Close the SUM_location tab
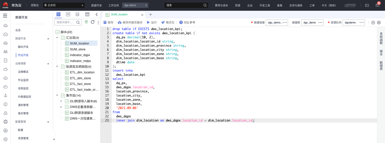This screenshot has width=385, height=143. (142, 15)
